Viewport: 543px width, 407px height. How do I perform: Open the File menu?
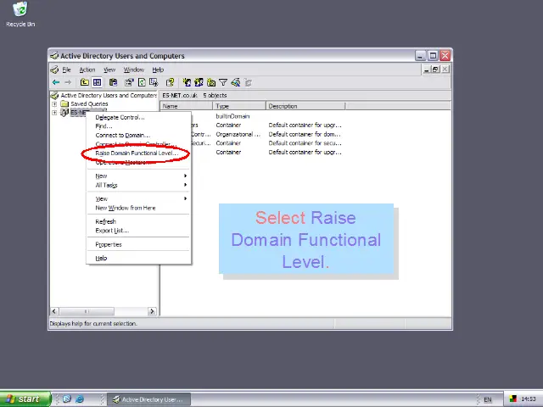point(66,70)
